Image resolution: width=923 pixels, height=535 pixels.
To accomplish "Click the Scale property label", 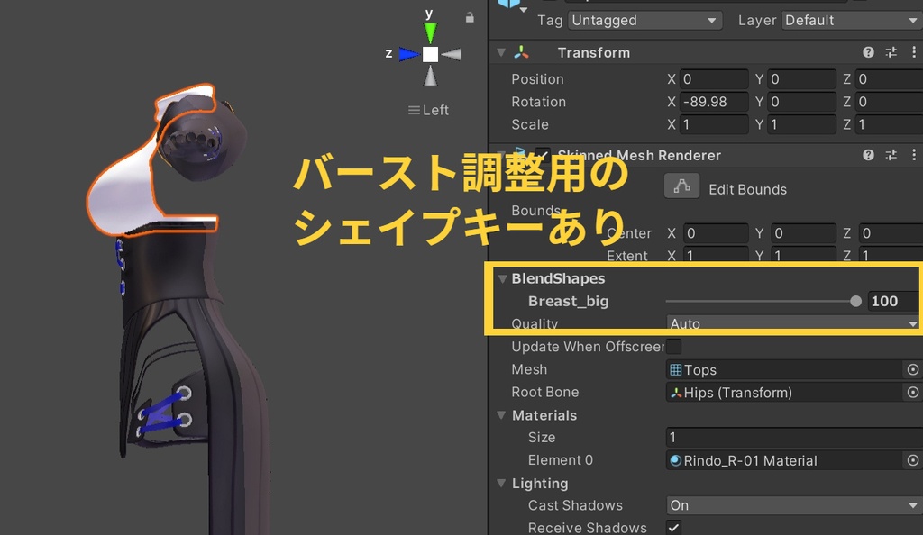I will (x=530, y=124).
